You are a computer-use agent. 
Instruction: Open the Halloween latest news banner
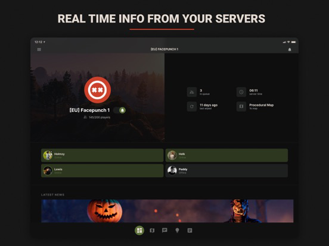(x=167, y=211)
